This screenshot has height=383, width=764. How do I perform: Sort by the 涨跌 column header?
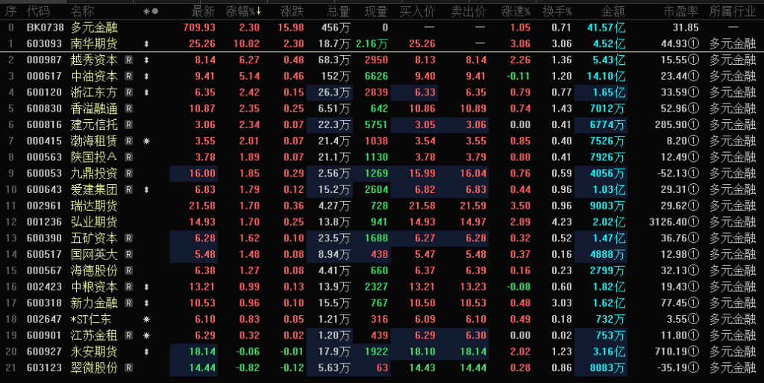point(292,11)
